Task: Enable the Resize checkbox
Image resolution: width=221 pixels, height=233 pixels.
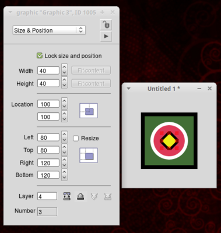Action: tap(76, 138)
